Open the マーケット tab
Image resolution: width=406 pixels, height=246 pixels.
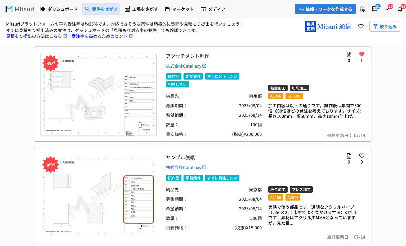pyautogui.click(x=179, y=9)
